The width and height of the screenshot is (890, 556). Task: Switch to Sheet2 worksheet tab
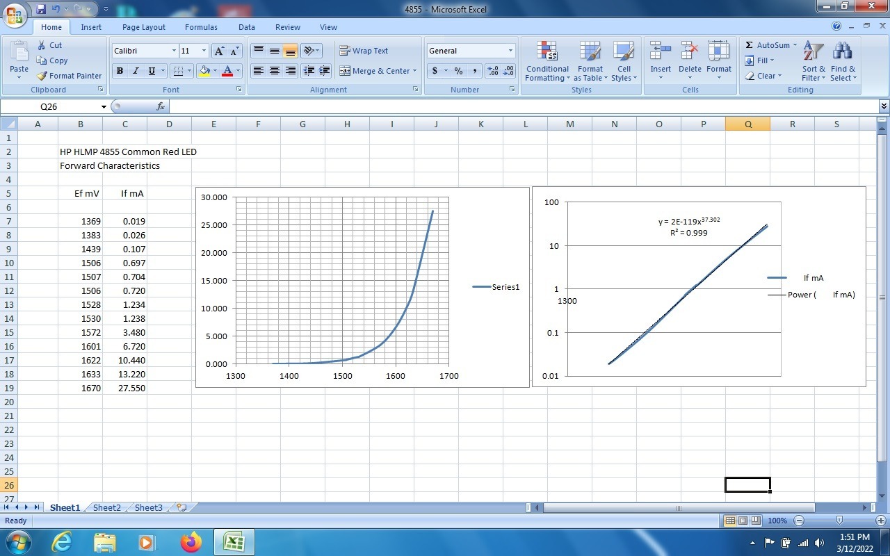pyautogui.click(x=106, y=508)
